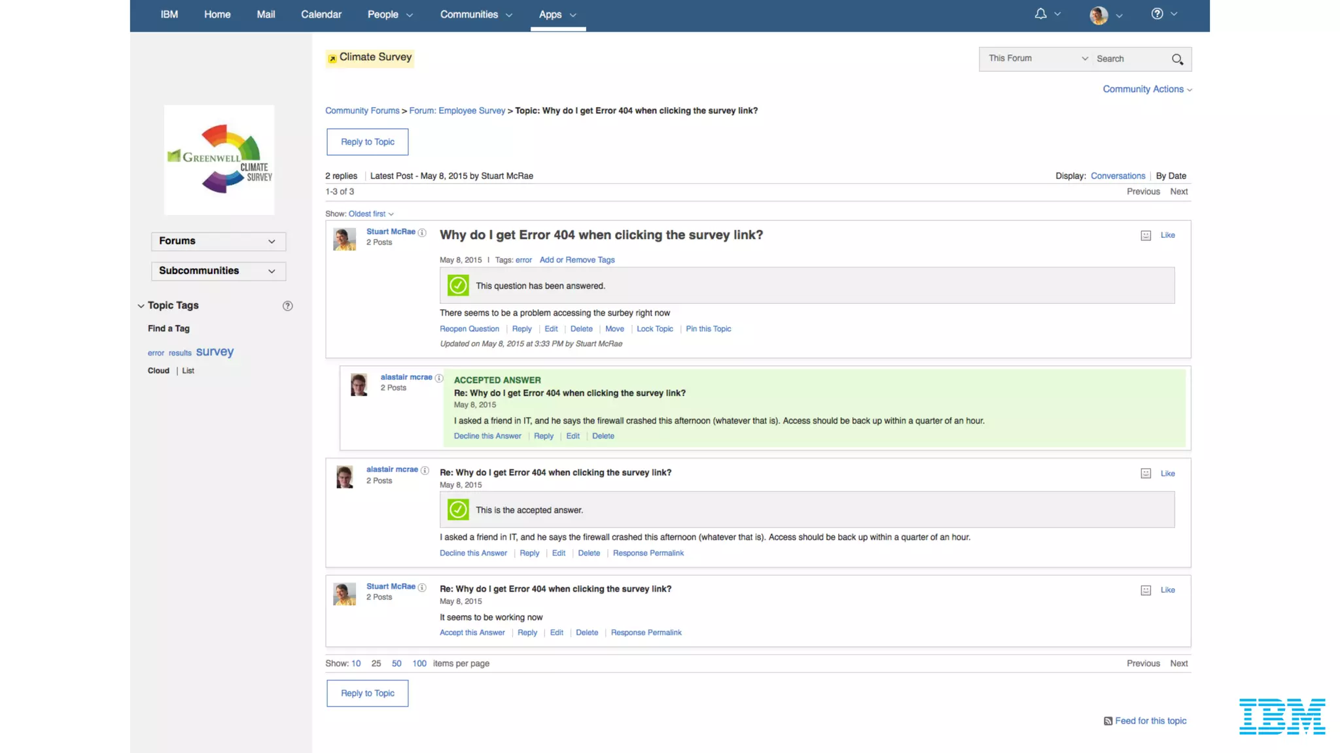Image resolution: width=1340 pixels, height=753 pixels.
Task: Collapse the Topic Tags section
Action: (x=141, y=306)
